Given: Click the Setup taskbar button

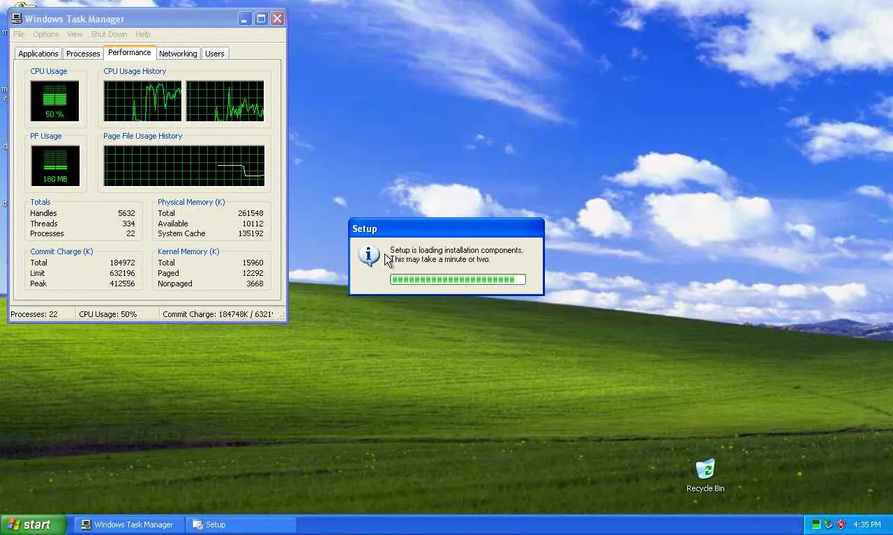Looking at the screenshot, I should tap(241, 525).
